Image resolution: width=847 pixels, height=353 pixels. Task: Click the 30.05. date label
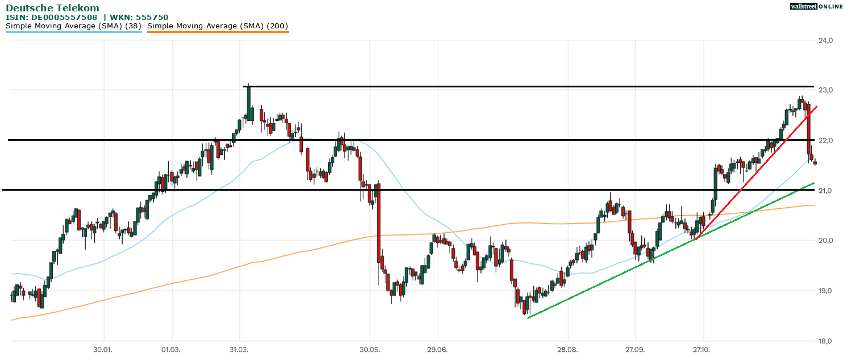(x=369, y=348)
